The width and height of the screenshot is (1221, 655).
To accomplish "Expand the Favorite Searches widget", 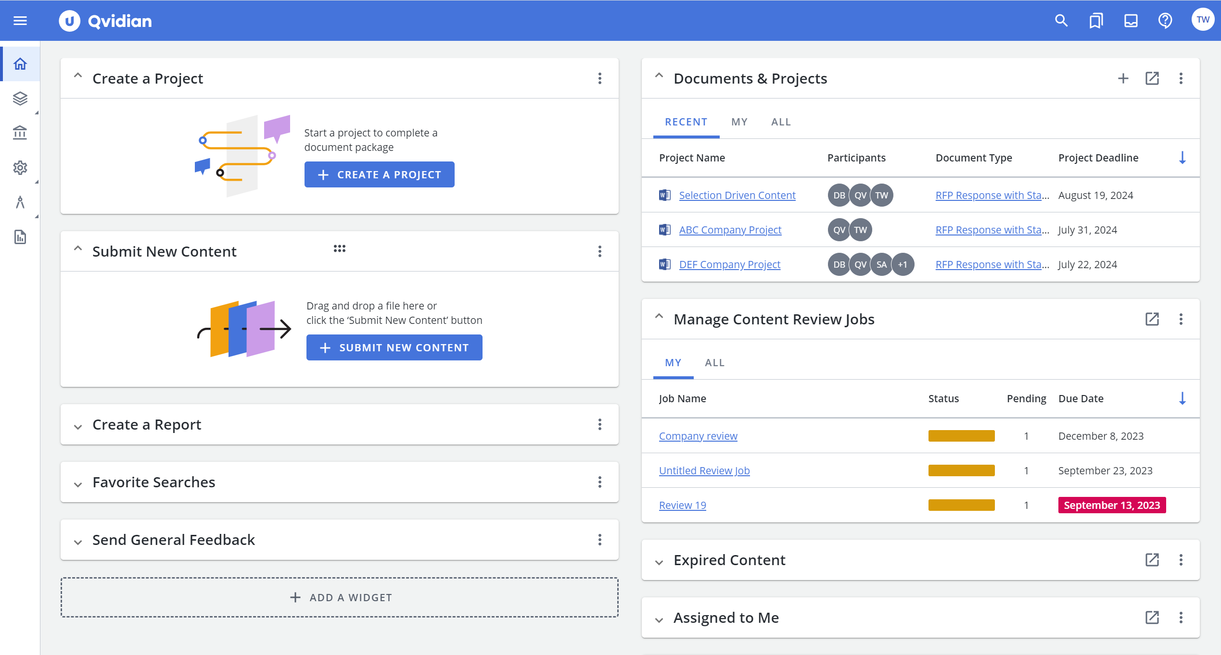I will tap(78, 484).
